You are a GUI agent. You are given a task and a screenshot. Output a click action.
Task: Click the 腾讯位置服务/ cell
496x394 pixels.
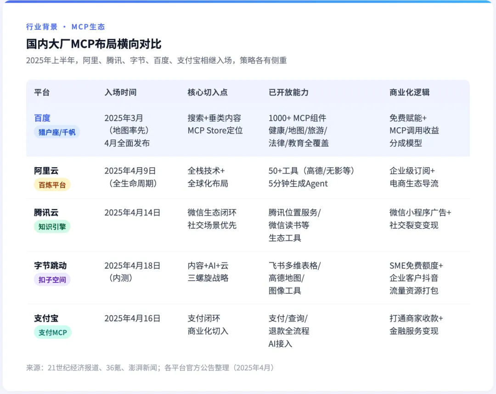(294, 225)
